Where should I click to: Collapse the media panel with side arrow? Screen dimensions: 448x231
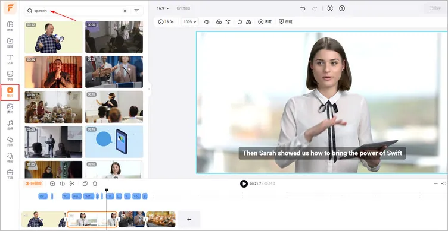point(149,89)
